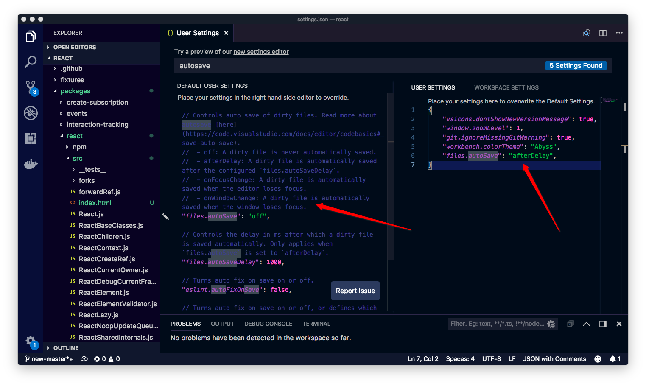Edit files.autoSave setting via pencil icon
The width and height of the screenshot is (646, 386).
165,217
